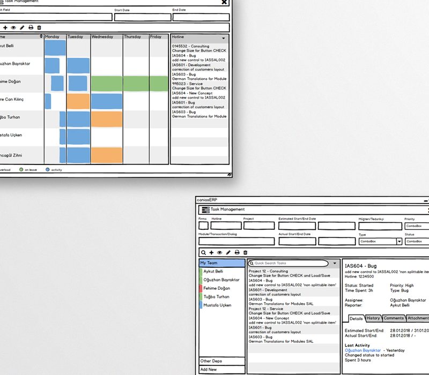Switch to the History tab

(373, 318)
